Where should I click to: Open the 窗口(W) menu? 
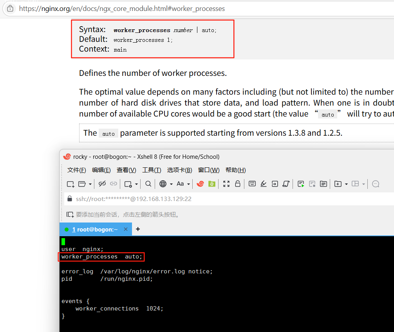pyautogui.click(x=209, y=170)
